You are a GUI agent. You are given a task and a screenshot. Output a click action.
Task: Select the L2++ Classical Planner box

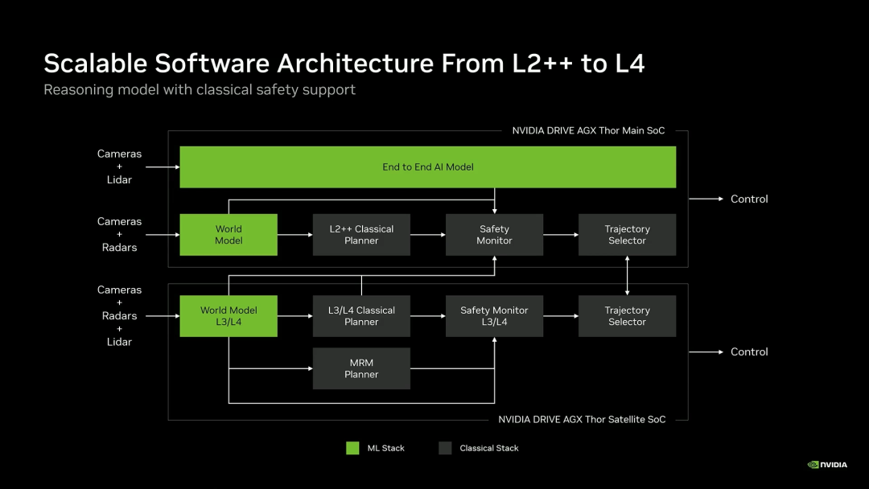[x=361, y=235]
